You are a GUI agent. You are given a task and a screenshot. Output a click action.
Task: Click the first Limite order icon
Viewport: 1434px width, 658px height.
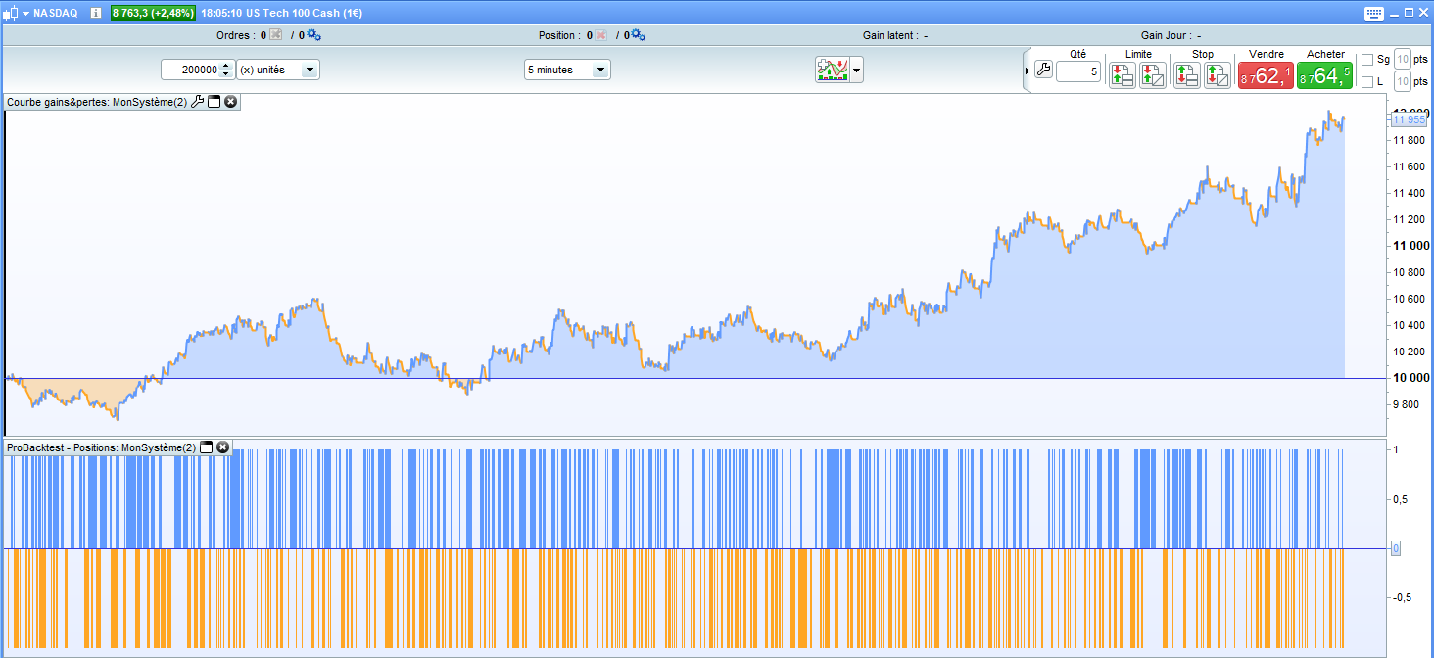pos(1123,74)
